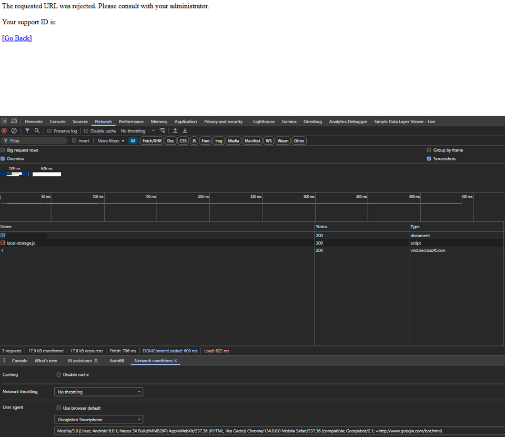The height and width of the screenshot is (437, 505).
Task: Filter requests by WS
Action: (269, 141)
